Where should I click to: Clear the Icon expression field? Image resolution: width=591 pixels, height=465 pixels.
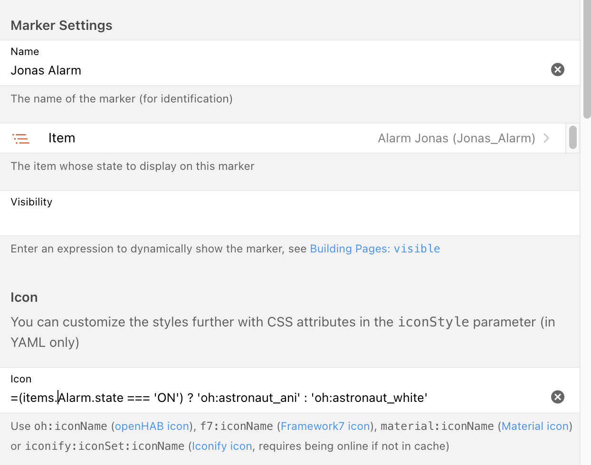click(x=557, y=397)
